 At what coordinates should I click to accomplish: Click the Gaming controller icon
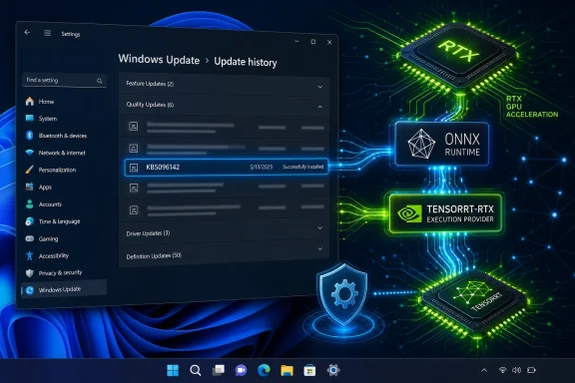click(30, 238)
